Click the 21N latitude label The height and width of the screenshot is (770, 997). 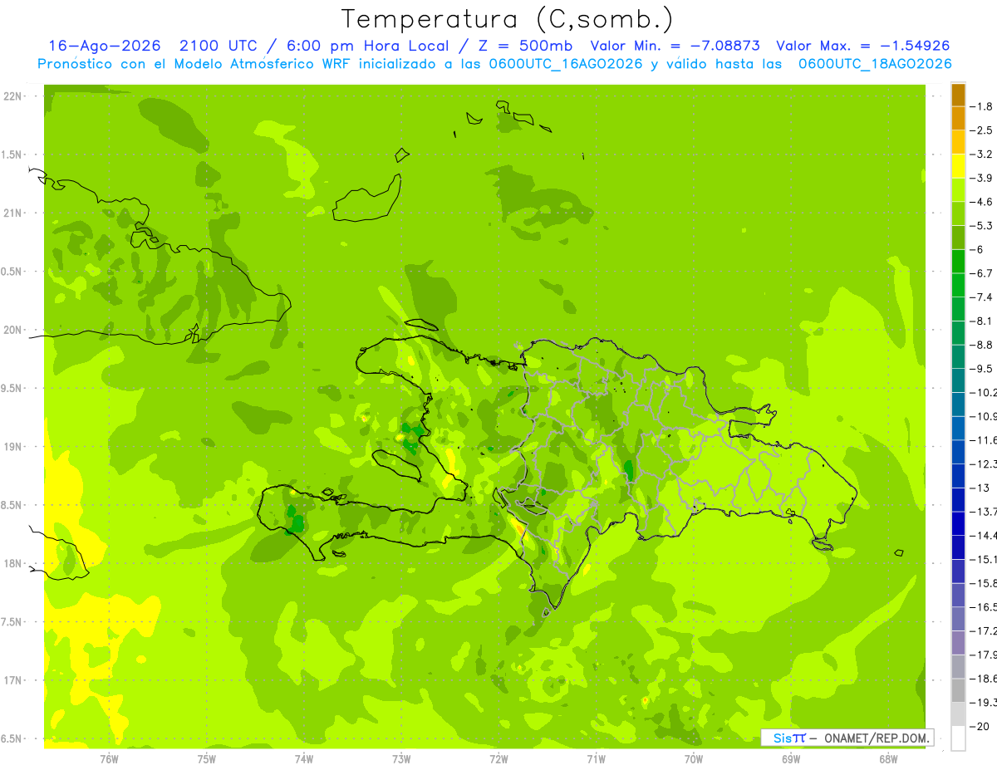[12, 213]
